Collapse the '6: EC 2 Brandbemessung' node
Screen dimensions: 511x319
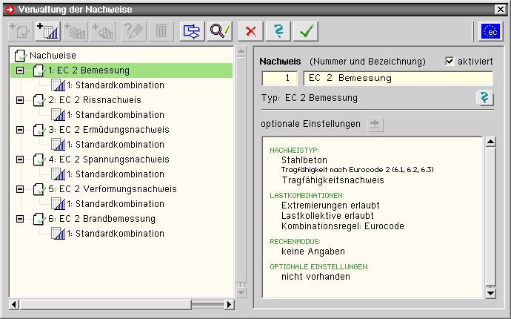coord(20,219)
